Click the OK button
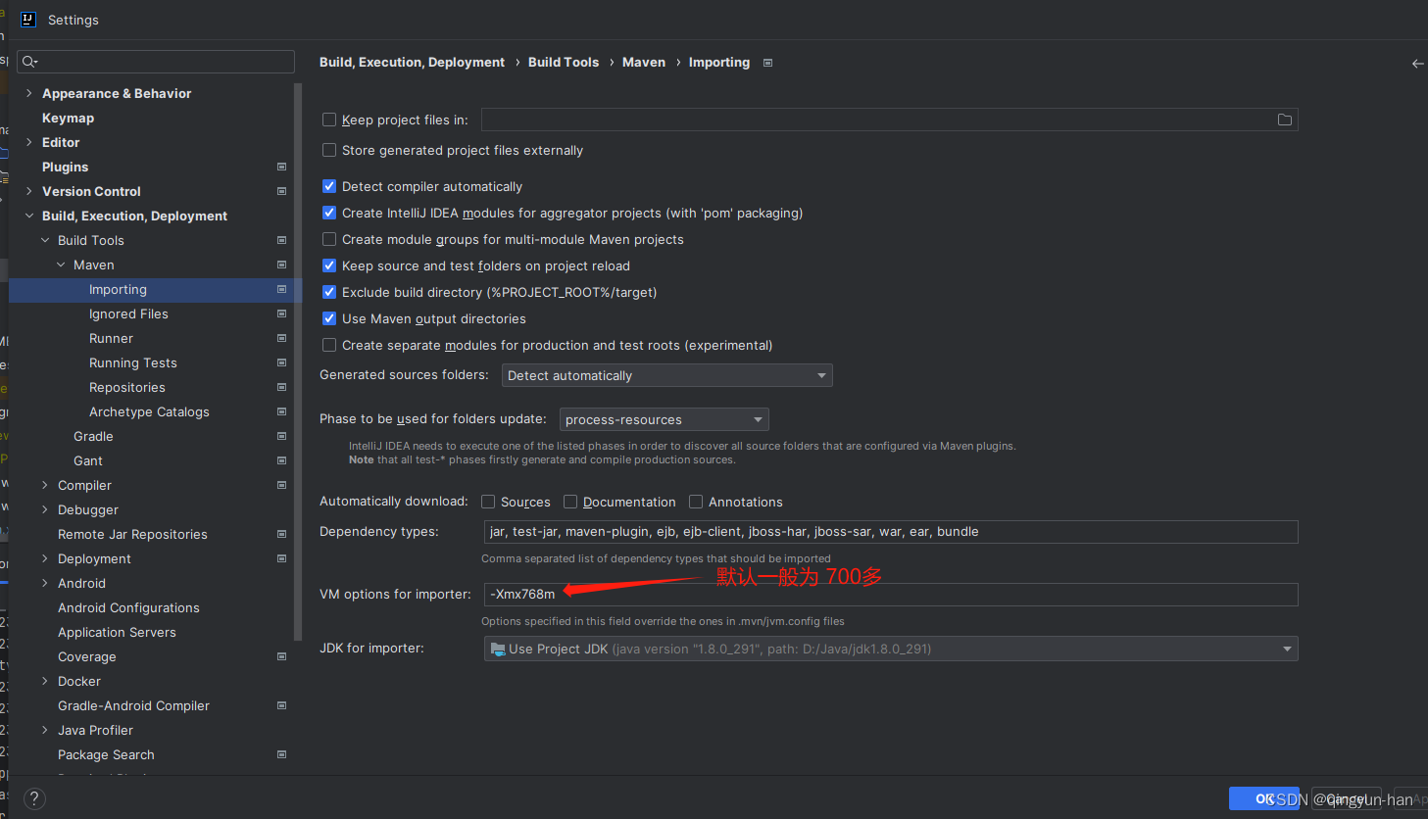 point(1264,798)
